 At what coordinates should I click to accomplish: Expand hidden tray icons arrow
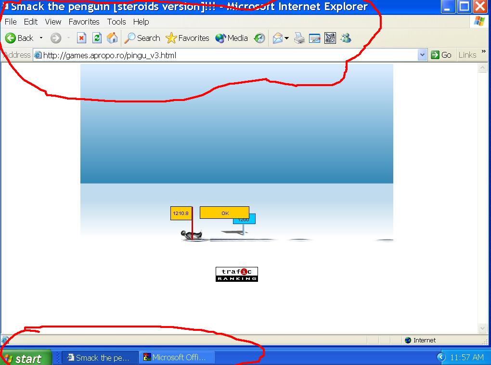pos(441,357)
